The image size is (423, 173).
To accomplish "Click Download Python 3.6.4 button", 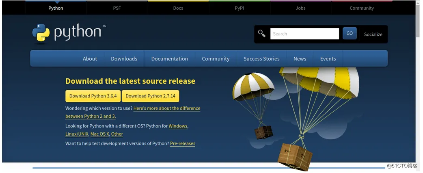I will click(x=93, y=96).
